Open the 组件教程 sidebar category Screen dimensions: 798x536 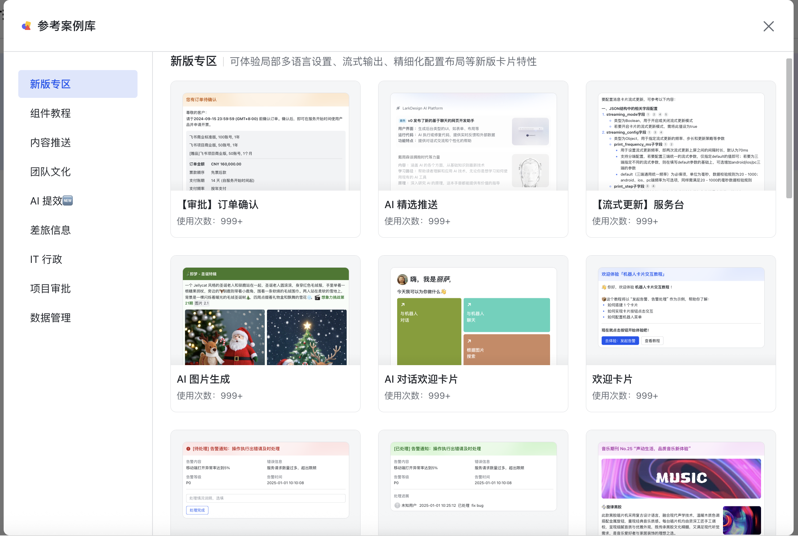[x=50, y=113]
